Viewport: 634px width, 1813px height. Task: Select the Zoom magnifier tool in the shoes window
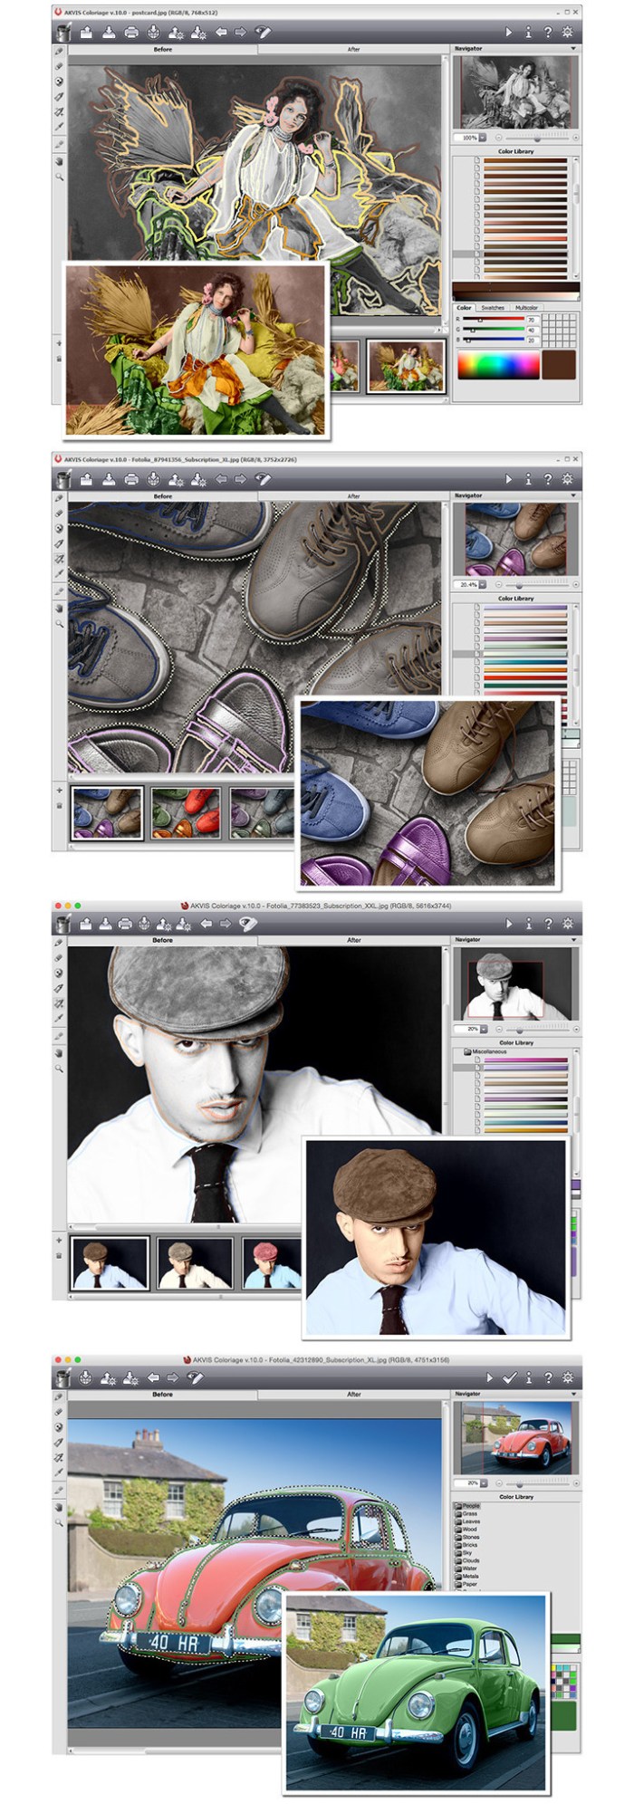tap(60, 624)
